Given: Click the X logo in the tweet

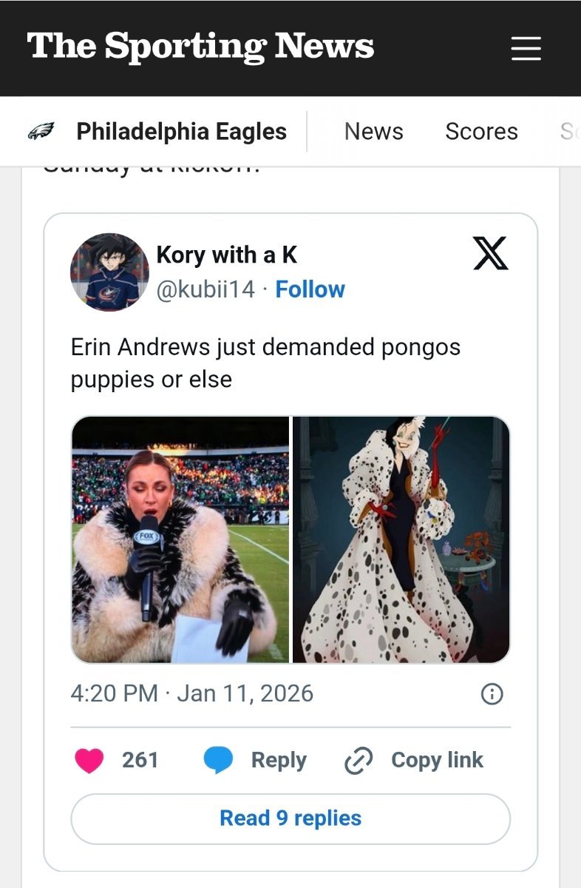Looking at the screenshot, I should click(x=490, y=255).
